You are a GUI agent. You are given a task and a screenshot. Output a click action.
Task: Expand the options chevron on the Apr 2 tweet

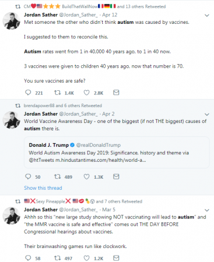(207, 114)
